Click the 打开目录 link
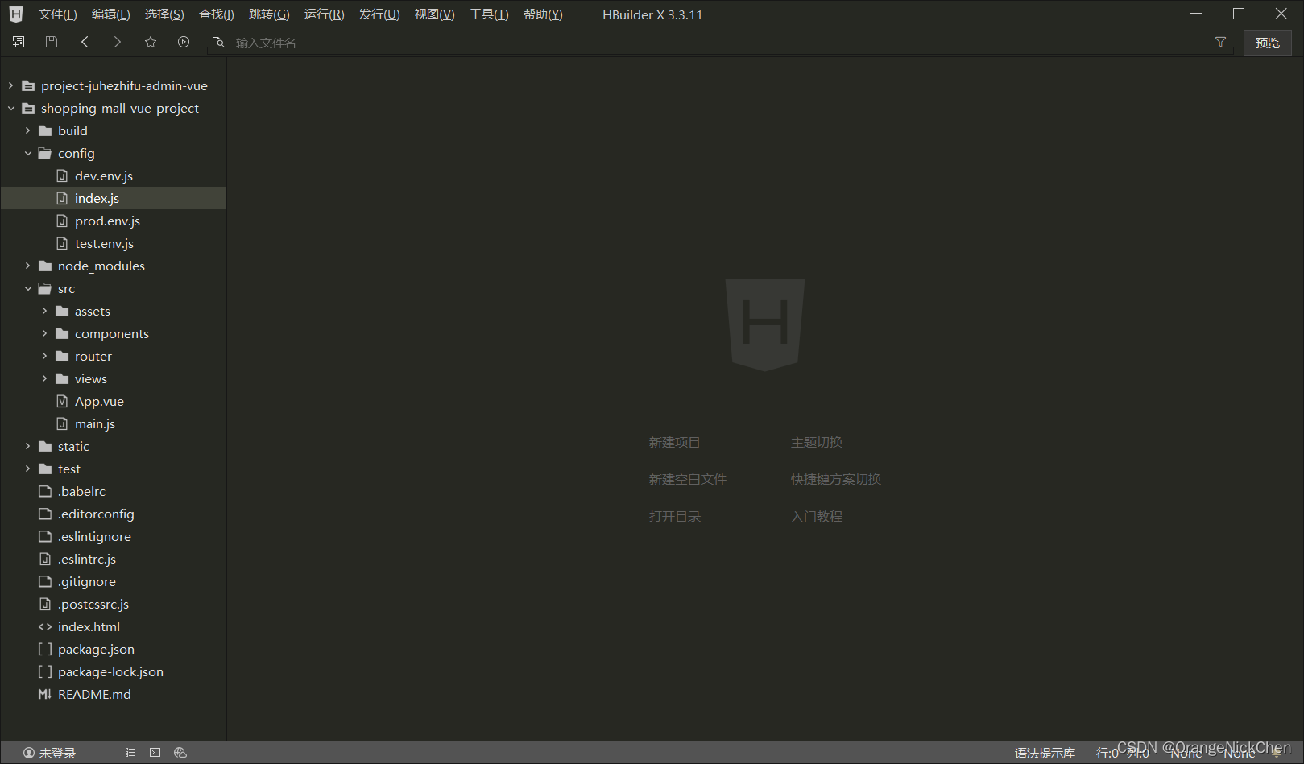This screenshot has width=1304, height=764. coord(675,516)
